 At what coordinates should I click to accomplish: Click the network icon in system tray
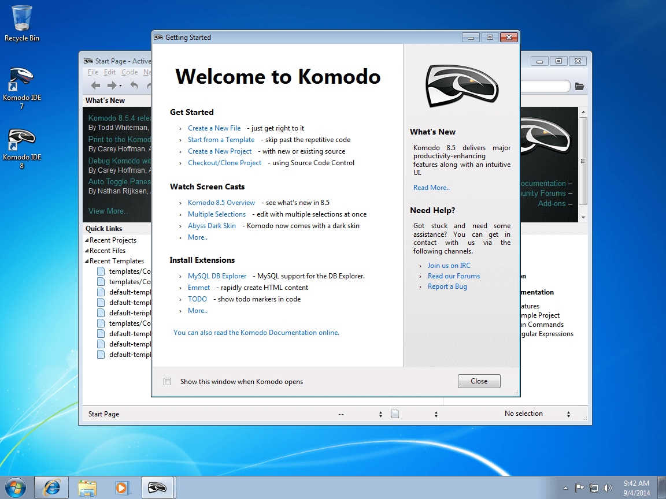coord(594,488)
